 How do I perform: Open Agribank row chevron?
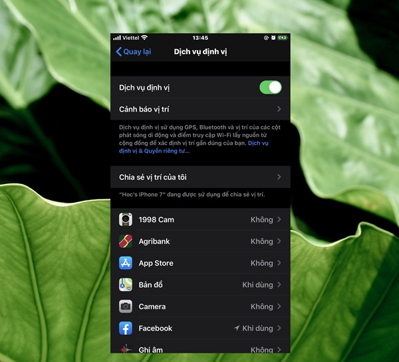coord(279,241)
